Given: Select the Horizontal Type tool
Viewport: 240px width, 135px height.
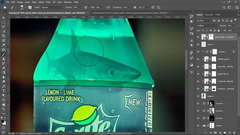Looking at the screenshot, I should (x=3, y=91).
